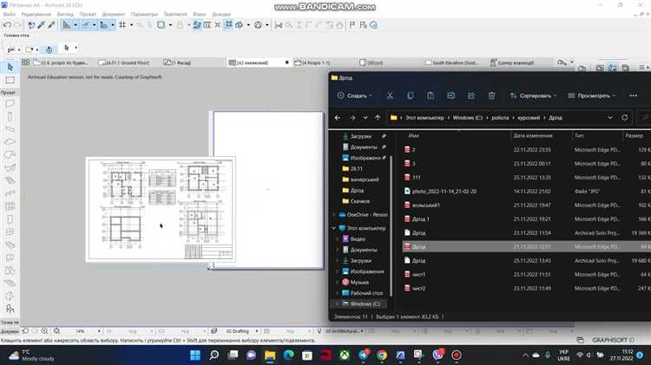Sort by the Дата изменения column header
The image size is (651, 365).
coord(533,135)
